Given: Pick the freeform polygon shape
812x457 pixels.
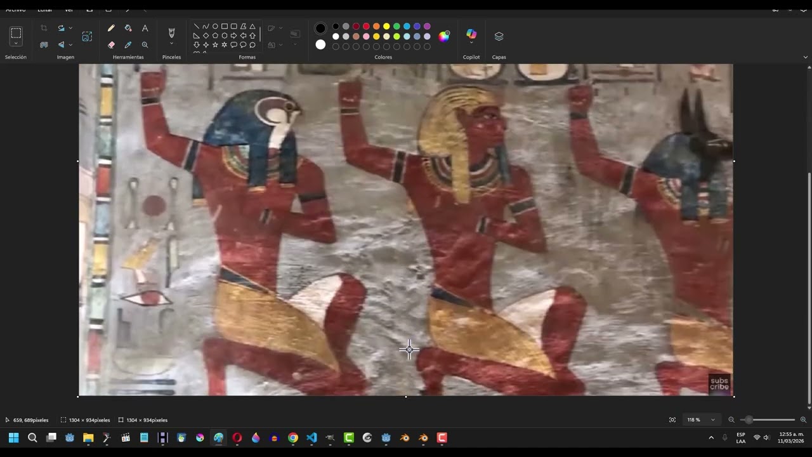Looking at the screenshot, I should tap(243, 26).
